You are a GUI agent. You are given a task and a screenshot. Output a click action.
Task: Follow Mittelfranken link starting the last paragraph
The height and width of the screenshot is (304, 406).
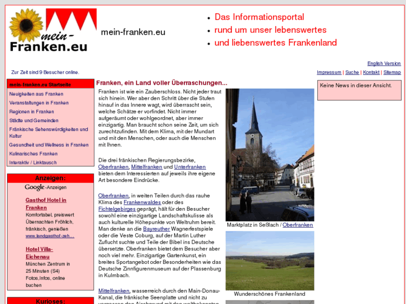(114, 291)
